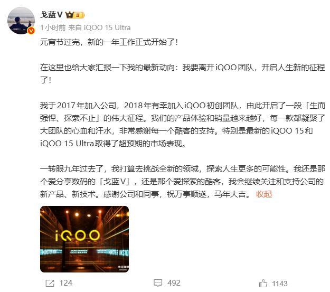
Task: Open comments via speech bubble icon
Action: (158, 283)
